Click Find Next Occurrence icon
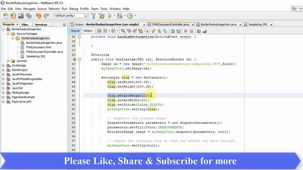 tap(135, 31)
